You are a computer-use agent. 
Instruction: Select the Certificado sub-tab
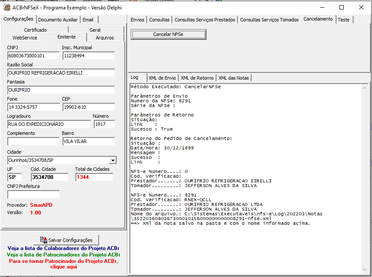pos(35,30)
